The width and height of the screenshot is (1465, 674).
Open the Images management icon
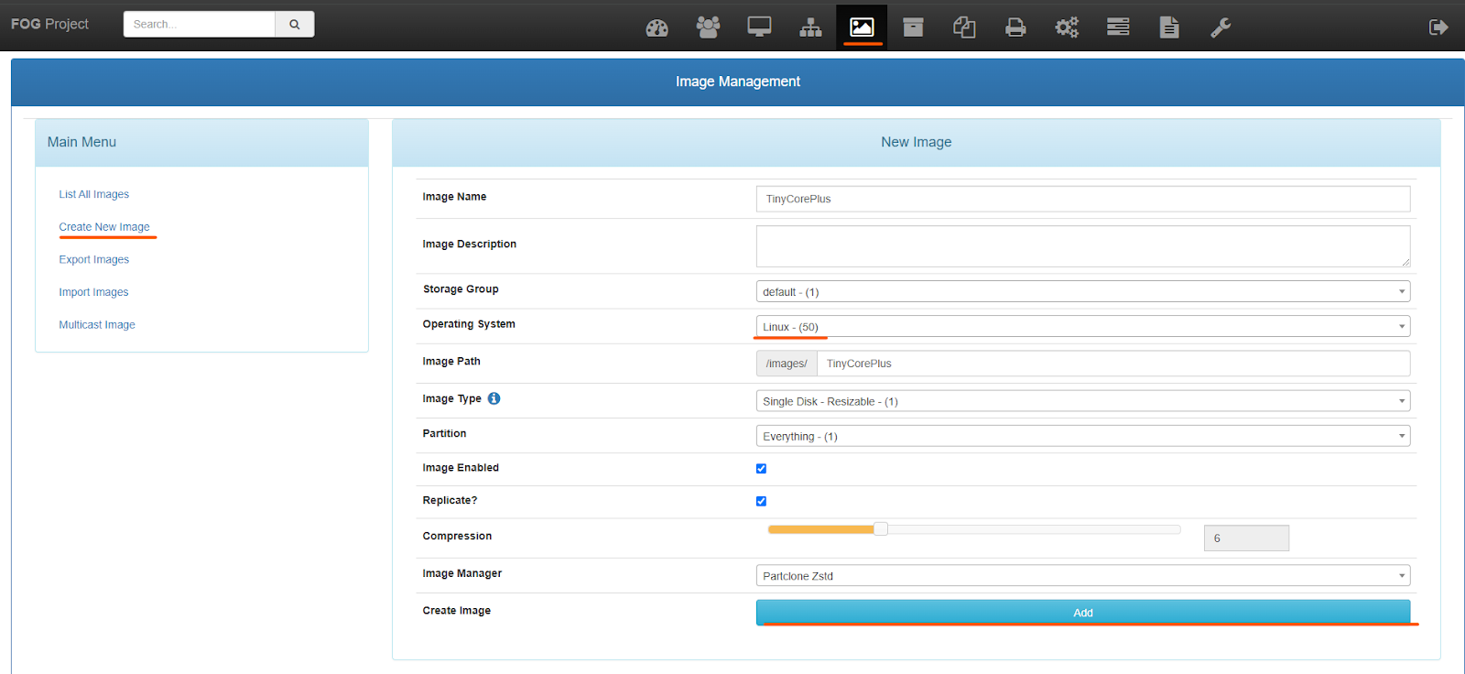pyautogui.click(x=862, y=27)
